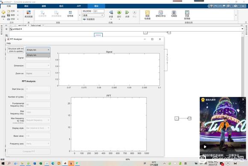
Task: Open the Signal Table (信号表) tool
Action: [x=70, y=14]
